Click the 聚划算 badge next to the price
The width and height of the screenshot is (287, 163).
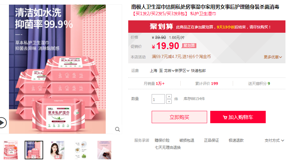(x=189, y=46)
